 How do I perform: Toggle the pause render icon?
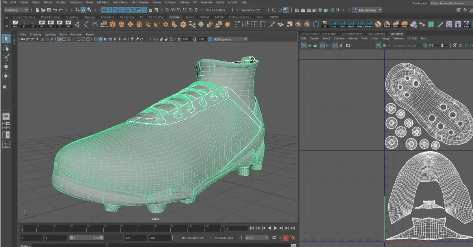337,10
